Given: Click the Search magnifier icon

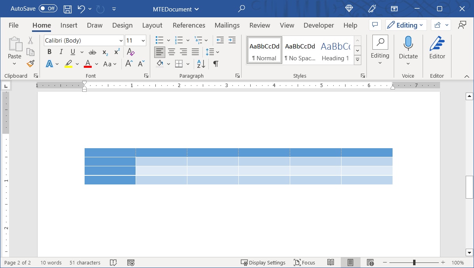Looking at the screenshot, I should tap(241, 9).
